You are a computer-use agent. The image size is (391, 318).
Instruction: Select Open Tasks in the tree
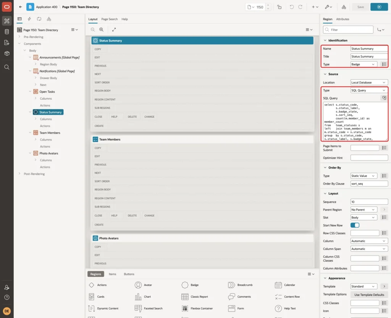coord(47,92)
